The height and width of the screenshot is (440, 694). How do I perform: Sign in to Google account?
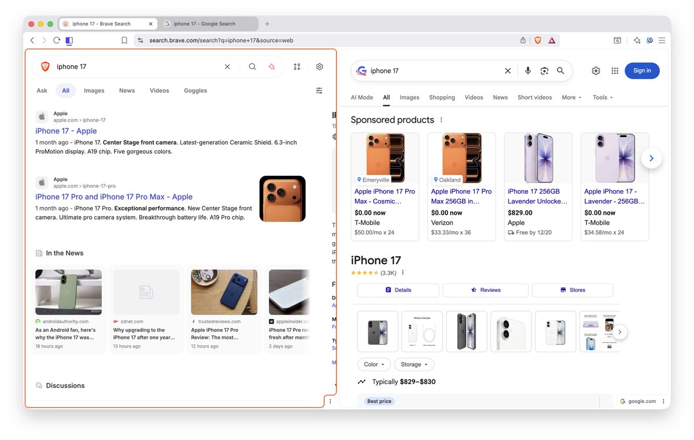[642, 71]
